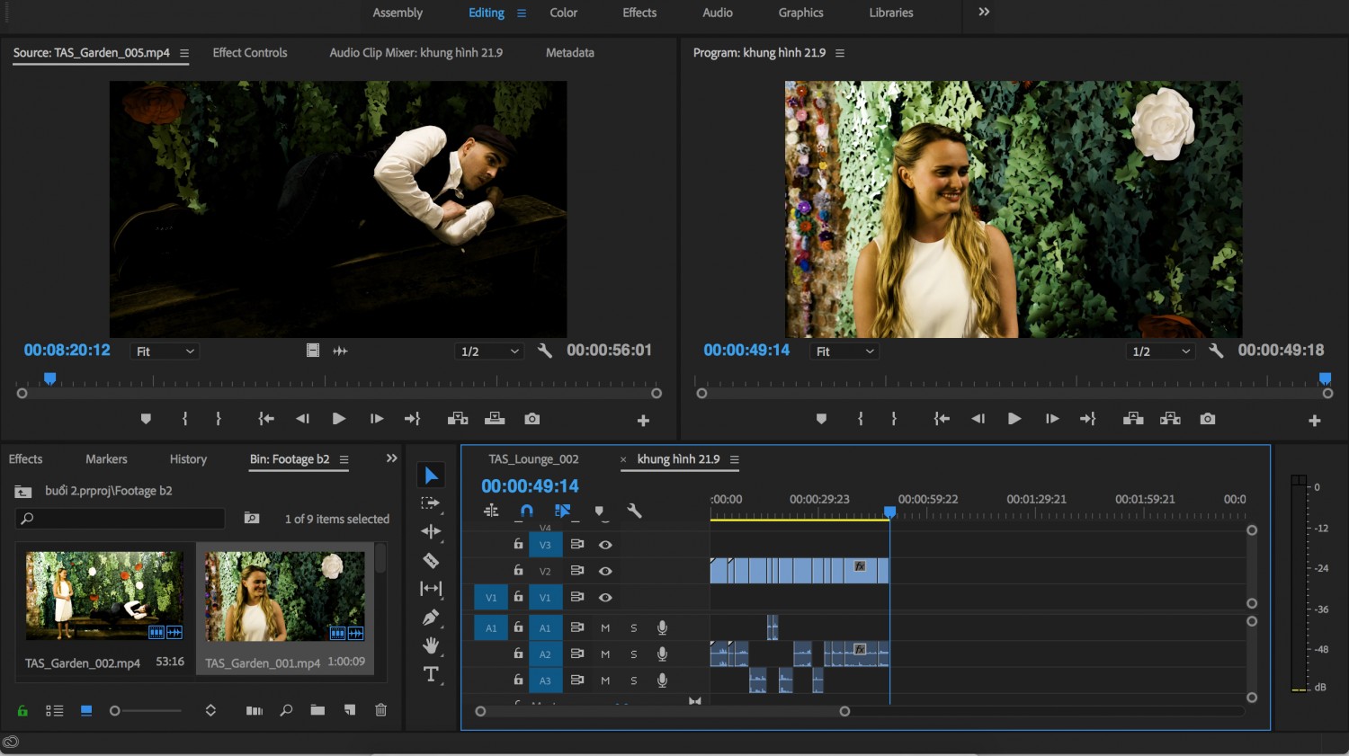Solo audio track A2

click(x=633, y=654)
